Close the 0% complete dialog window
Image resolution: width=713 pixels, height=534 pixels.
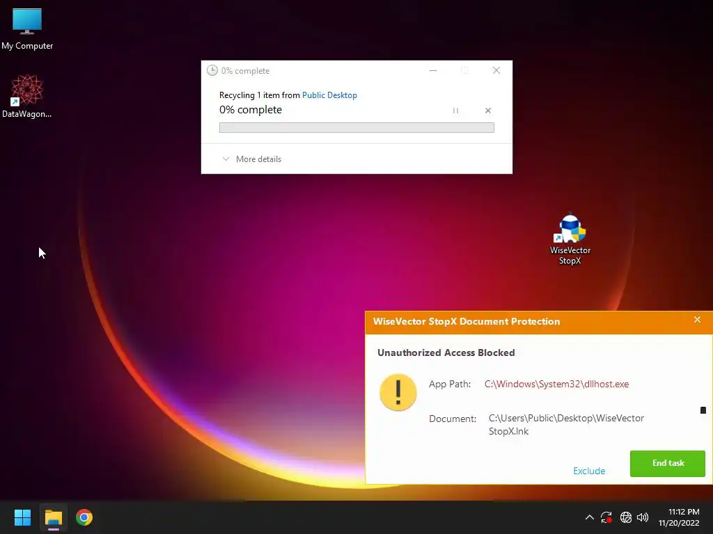click(x=496, y=70)
